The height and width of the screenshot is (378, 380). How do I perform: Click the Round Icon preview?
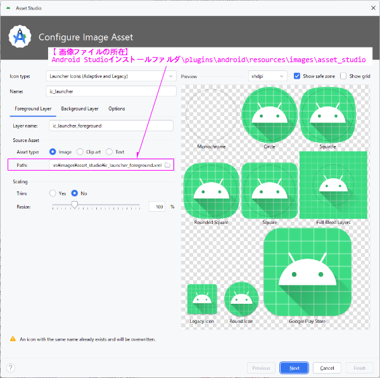[x=241, y=299]
